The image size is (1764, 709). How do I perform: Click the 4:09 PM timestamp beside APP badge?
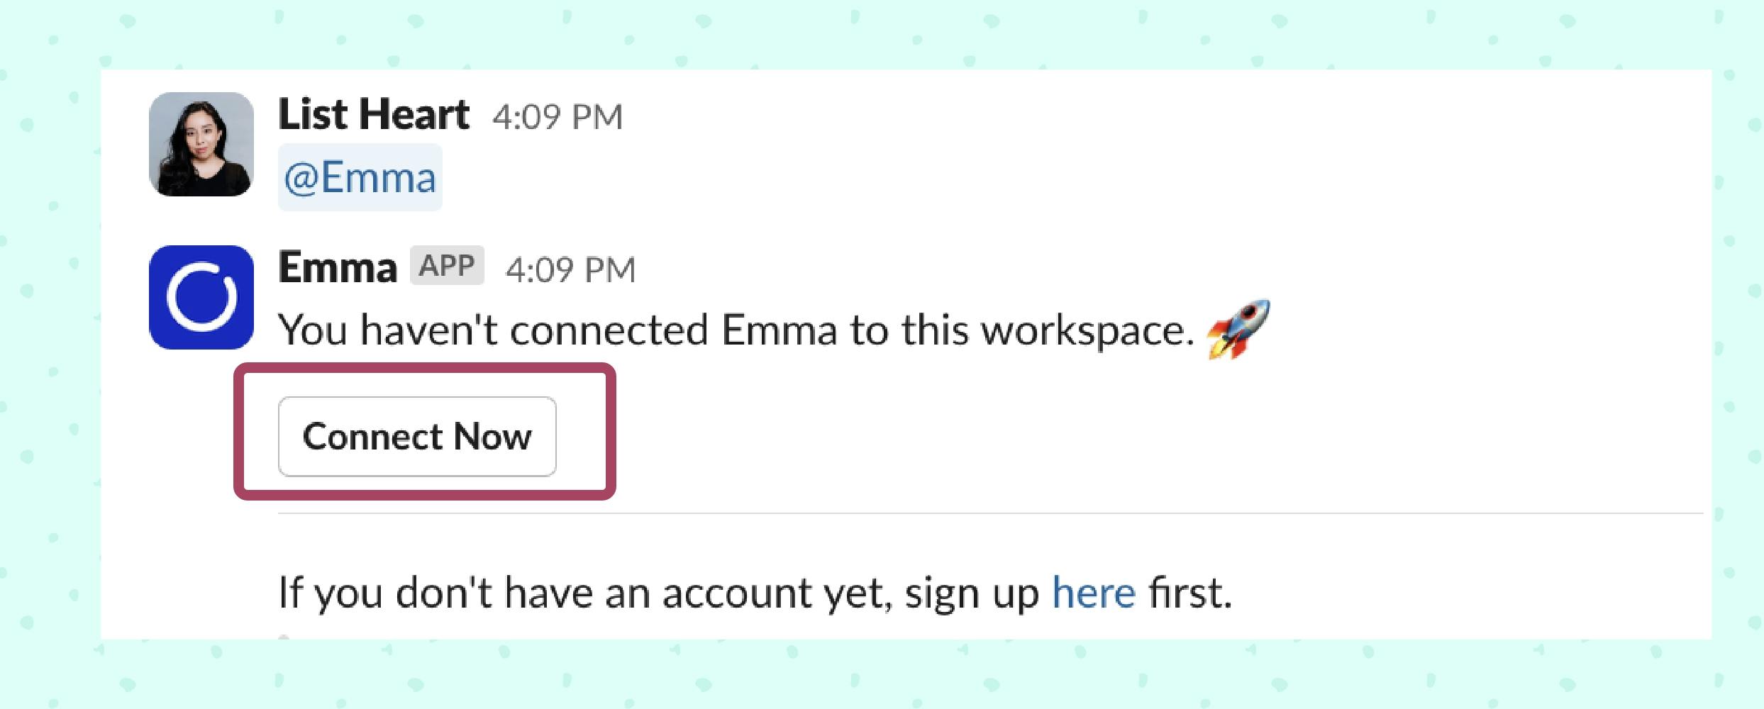pyautogui.click(x=570, y=270)
